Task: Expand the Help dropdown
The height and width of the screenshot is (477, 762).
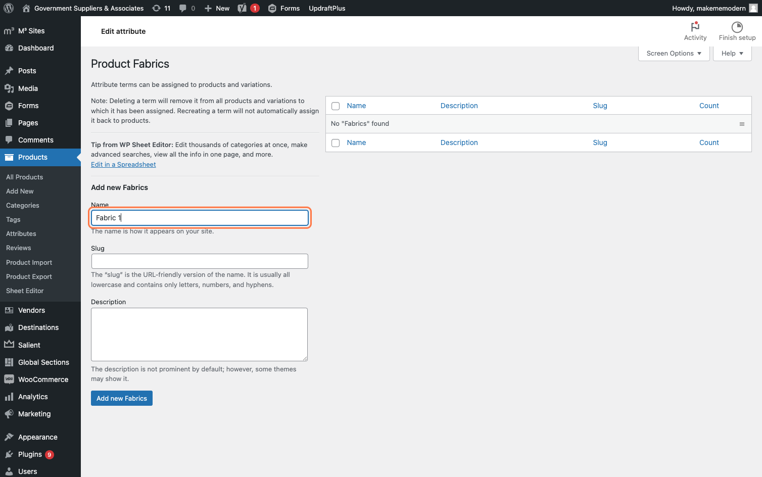Action: click(x=732, y=53)
